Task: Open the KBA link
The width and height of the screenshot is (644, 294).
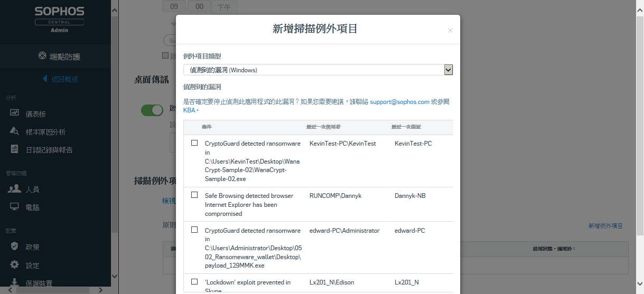Action: [189, 110]
